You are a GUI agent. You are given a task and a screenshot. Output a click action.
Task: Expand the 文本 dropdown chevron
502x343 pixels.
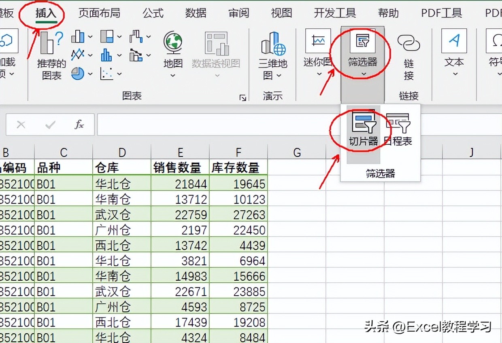pos(455,74)
